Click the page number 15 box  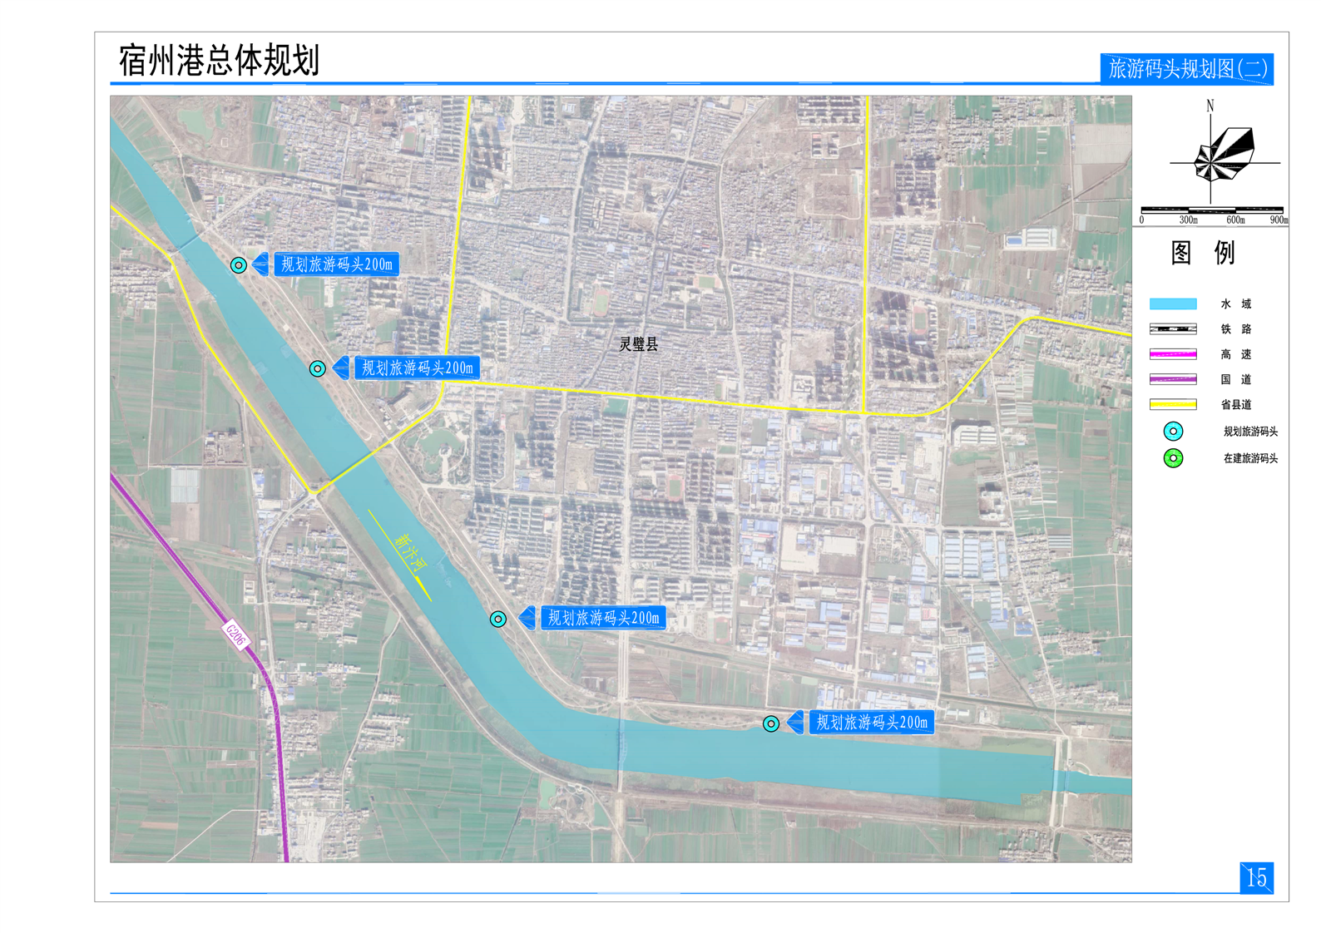click(x=1256, y=878)
